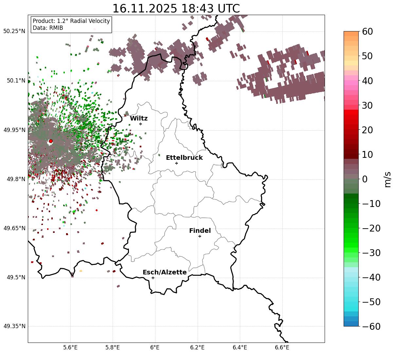Click the −30 colorbar tick label

[x=371, y=252]
